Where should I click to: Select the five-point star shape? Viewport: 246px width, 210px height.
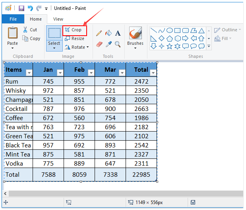[170, 46]
